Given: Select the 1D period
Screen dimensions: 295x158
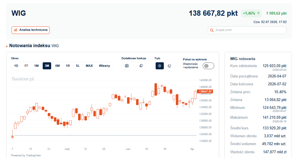Looking at the screenshot, I should pos(16,66).
